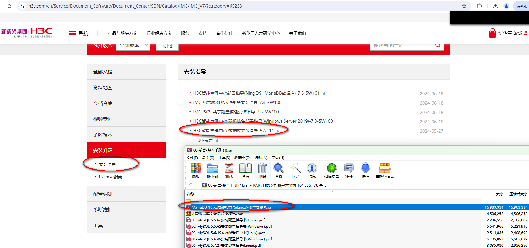Select the License指南 sidebar sub-item
Viewport: 529px width, 248px height.
110,177
